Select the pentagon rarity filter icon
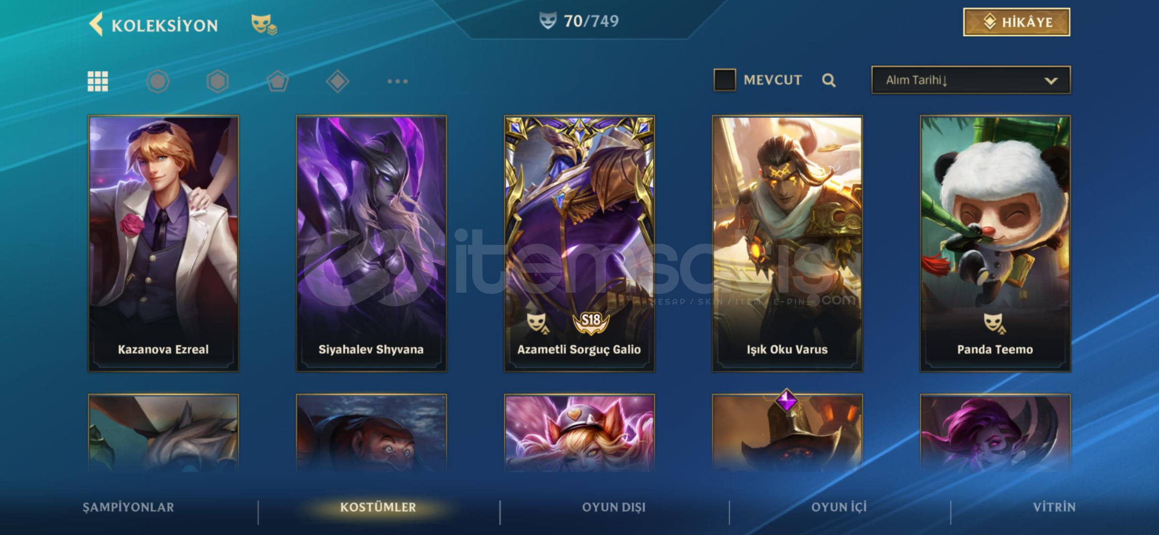The height and width of the screenshot is (535, 1159). coord(277,81)
